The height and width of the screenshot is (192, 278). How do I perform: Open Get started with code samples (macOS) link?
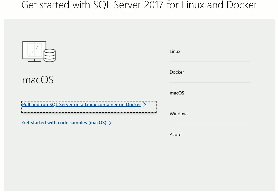tap(64, 122)
